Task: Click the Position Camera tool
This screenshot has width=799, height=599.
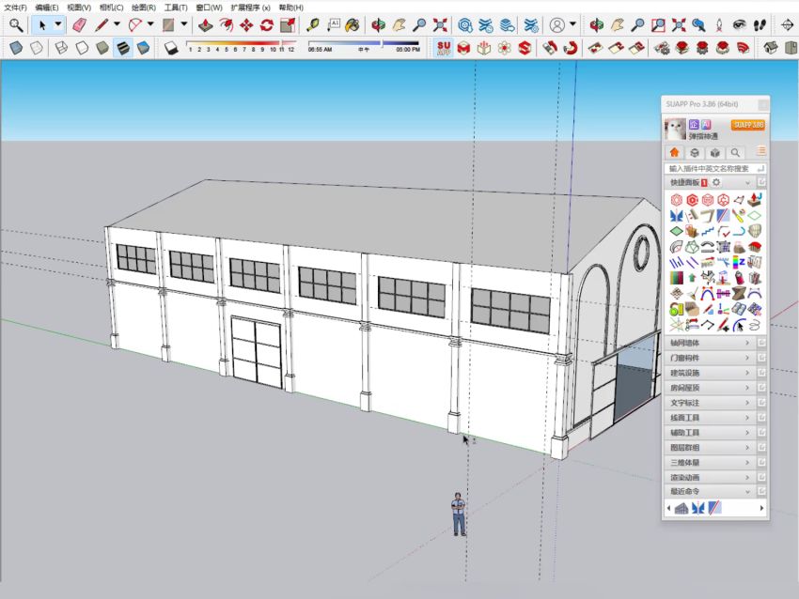Action: [x=719, y=25]
